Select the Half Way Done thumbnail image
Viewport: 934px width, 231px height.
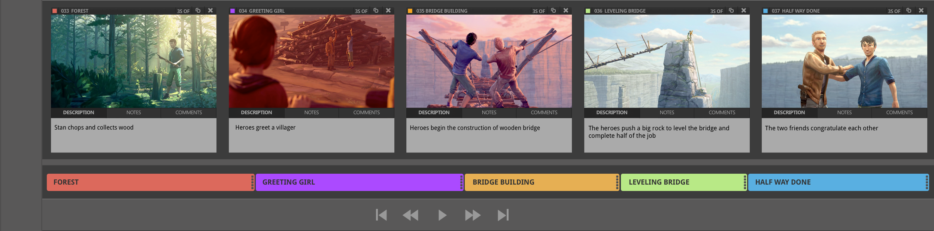pos(844,61)
